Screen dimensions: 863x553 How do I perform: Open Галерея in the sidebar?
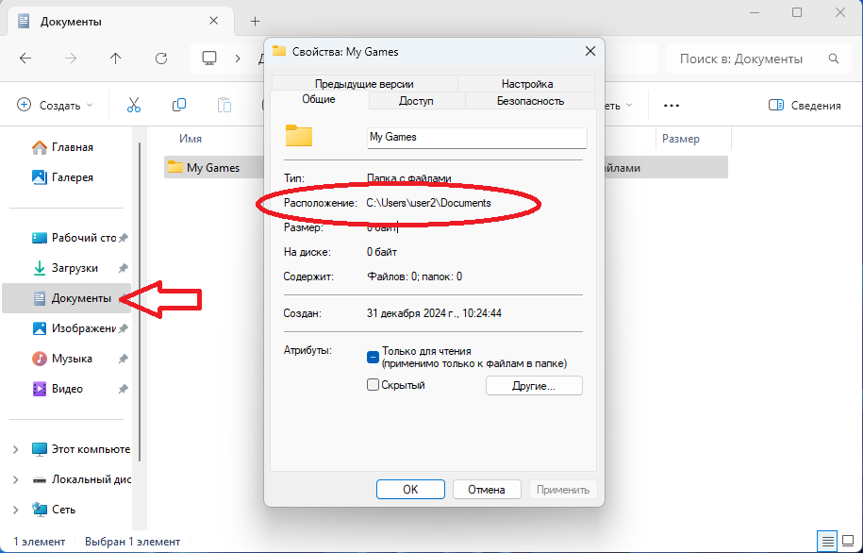pos(72,177)
